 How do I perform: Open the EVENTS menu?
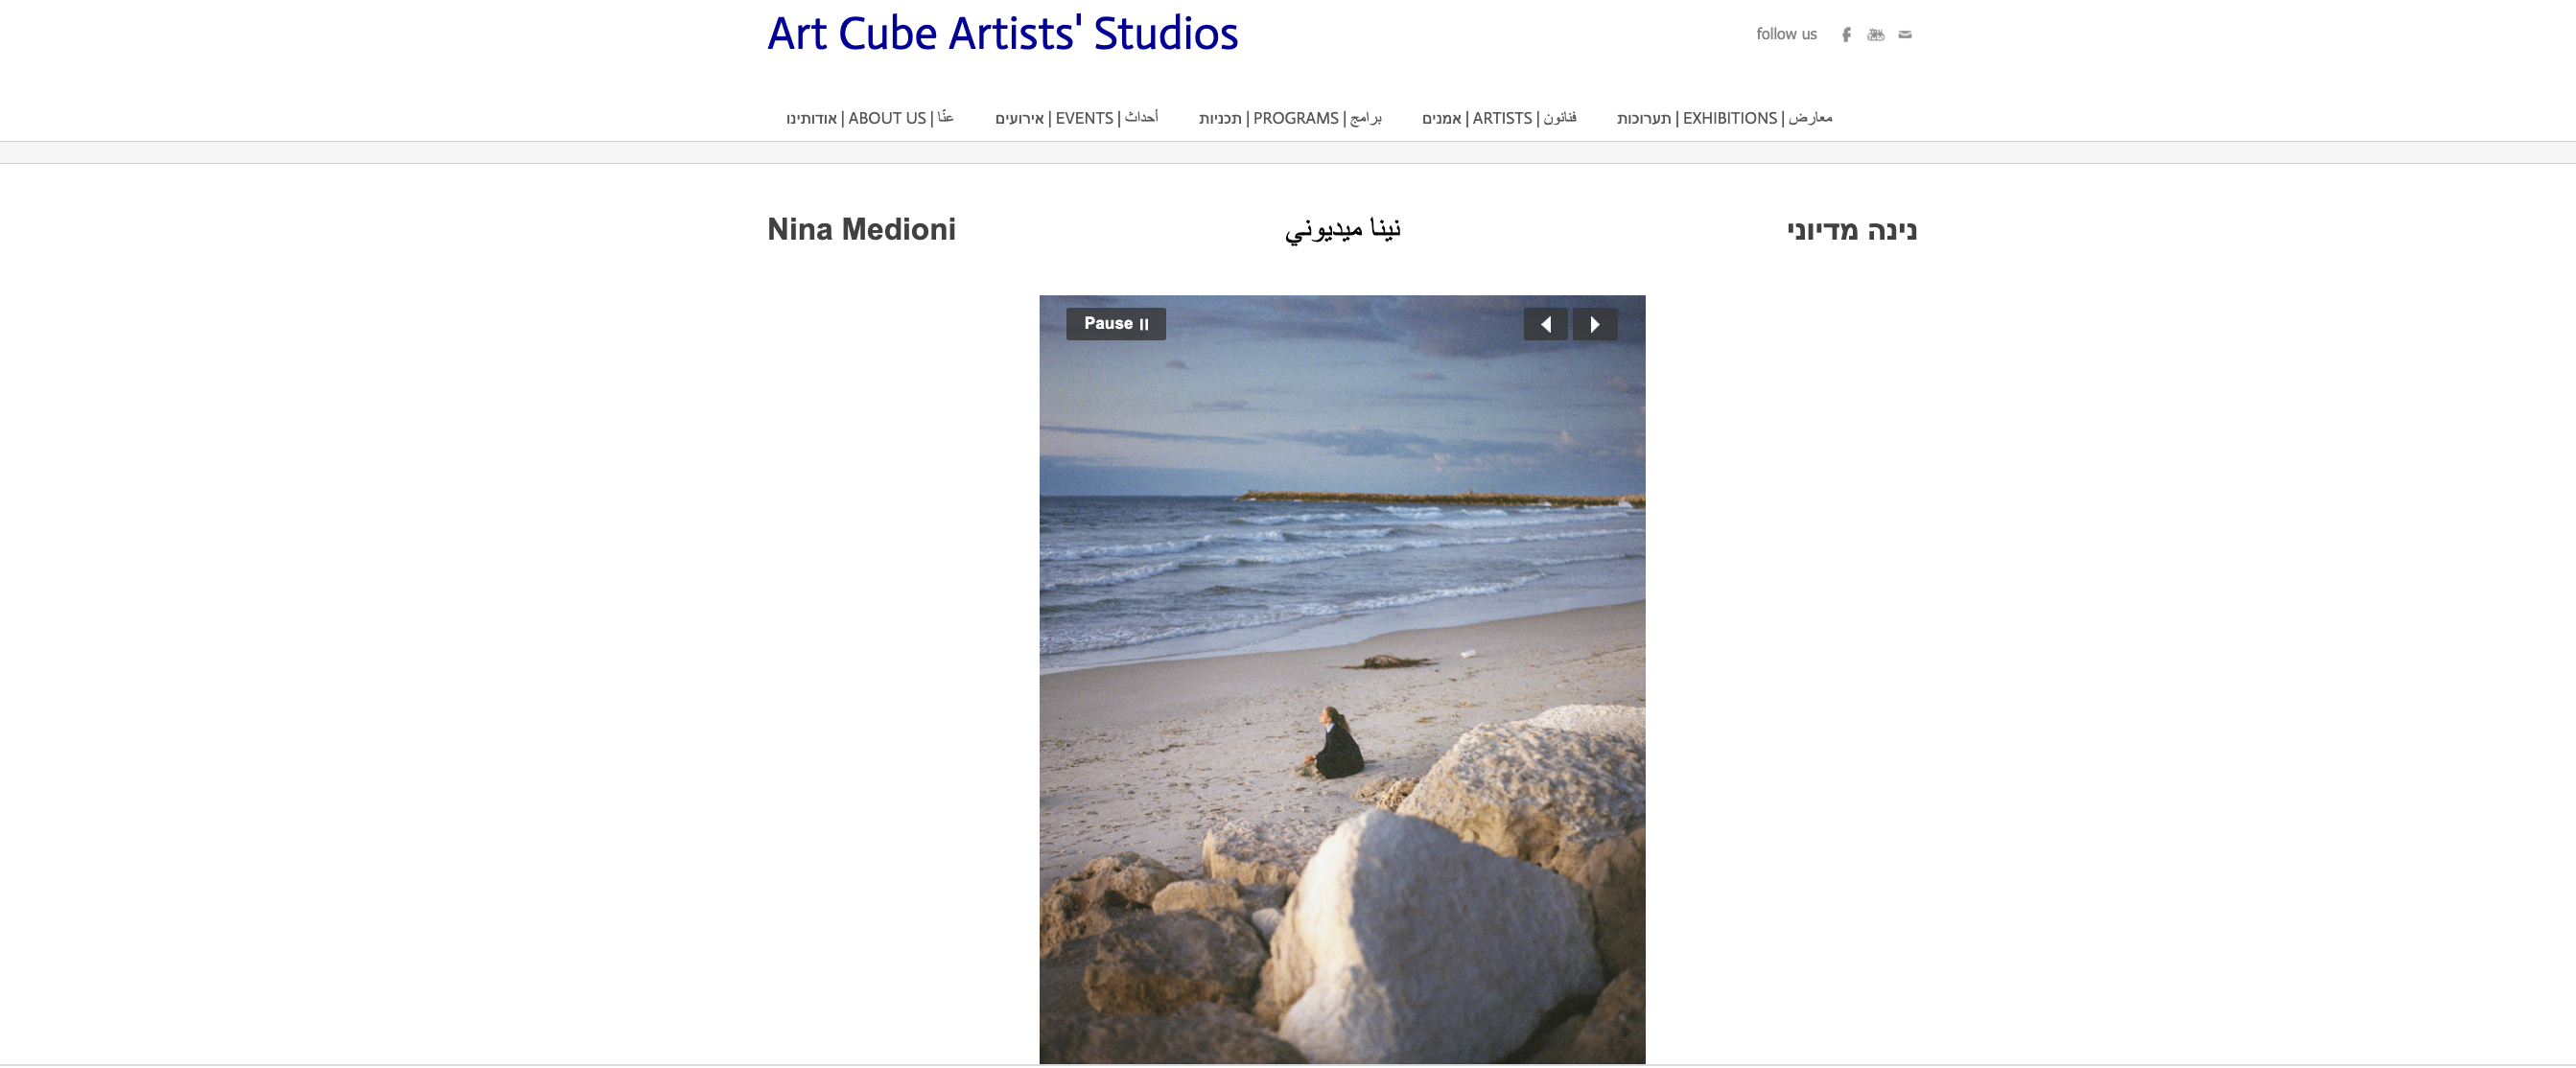coord(1076,118)
